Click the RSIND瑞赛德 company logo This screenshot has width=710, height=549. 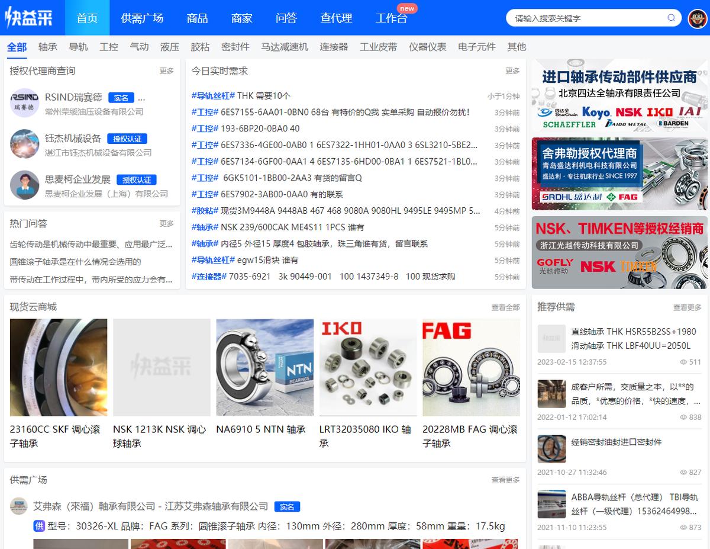pos(24,102)
